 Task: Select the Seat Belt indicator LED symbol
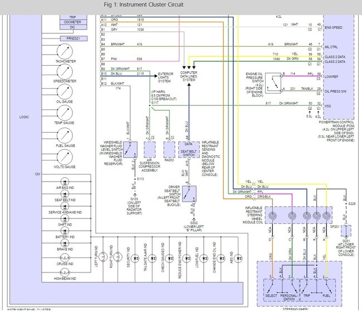tap(65, 194)
